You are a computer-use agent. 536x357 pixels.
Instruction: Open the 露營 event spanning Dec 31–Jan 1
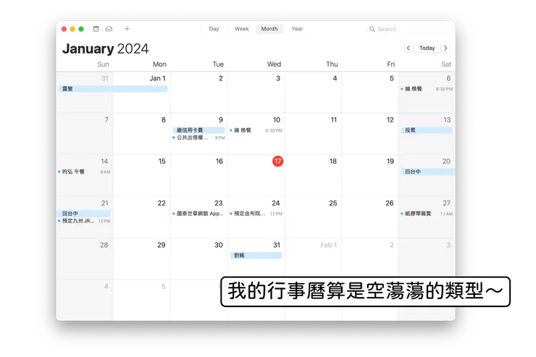113,89
